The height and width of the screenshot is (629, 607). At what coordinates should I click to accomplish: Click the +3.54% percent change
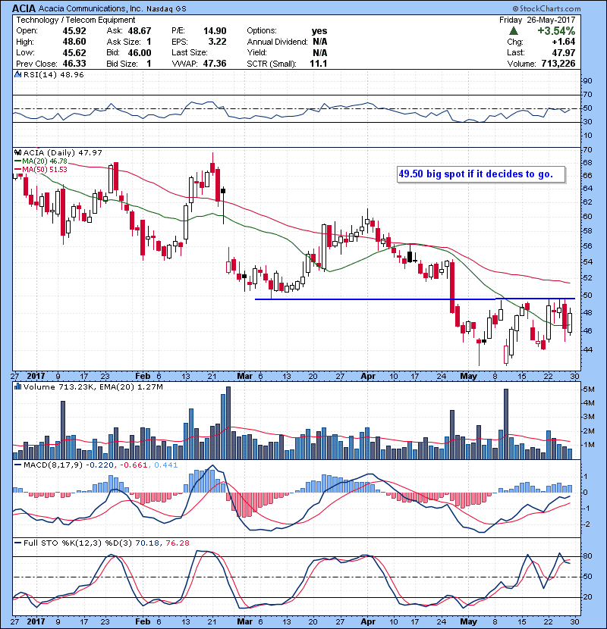click(556, 31)
